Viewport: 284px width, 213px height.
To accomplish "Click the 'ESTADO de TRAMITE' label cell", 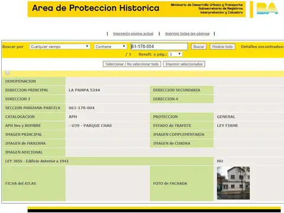I will pos(182,125).
